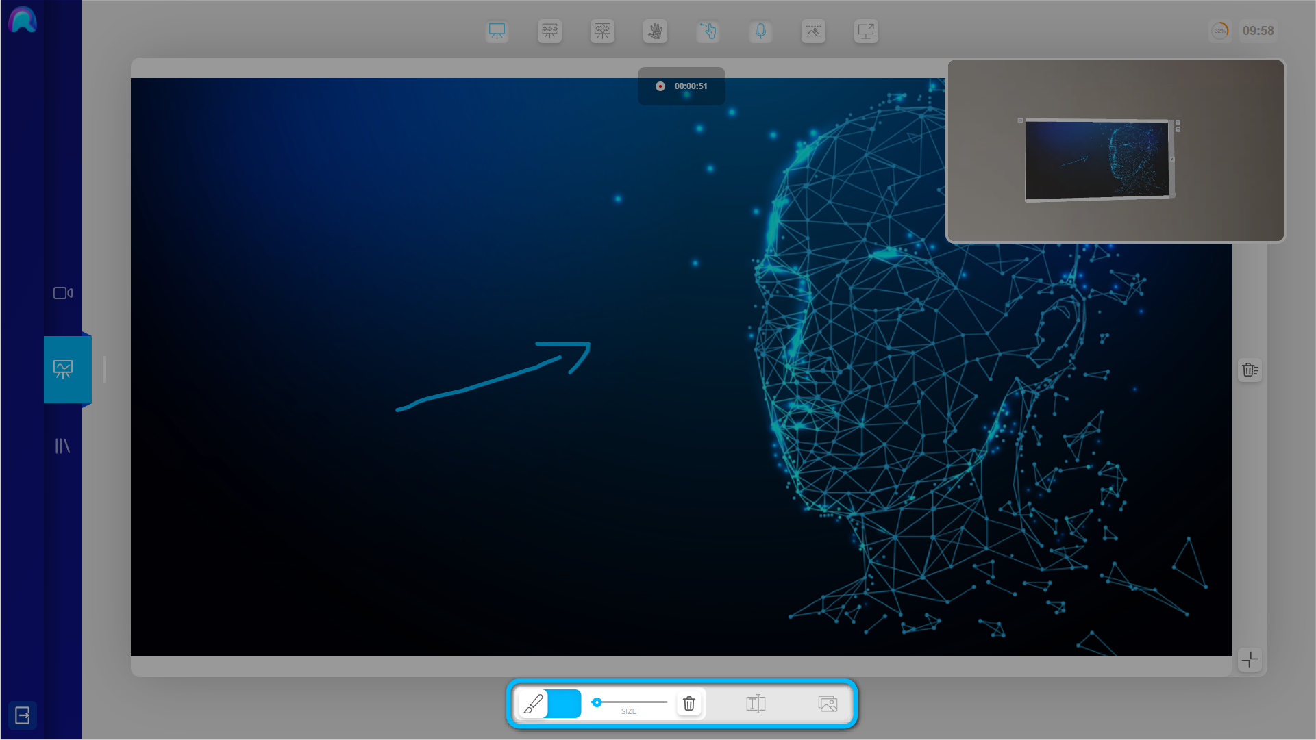Open the image insert tool
The image size is (1316, 740).
click(x=828, y=704)
